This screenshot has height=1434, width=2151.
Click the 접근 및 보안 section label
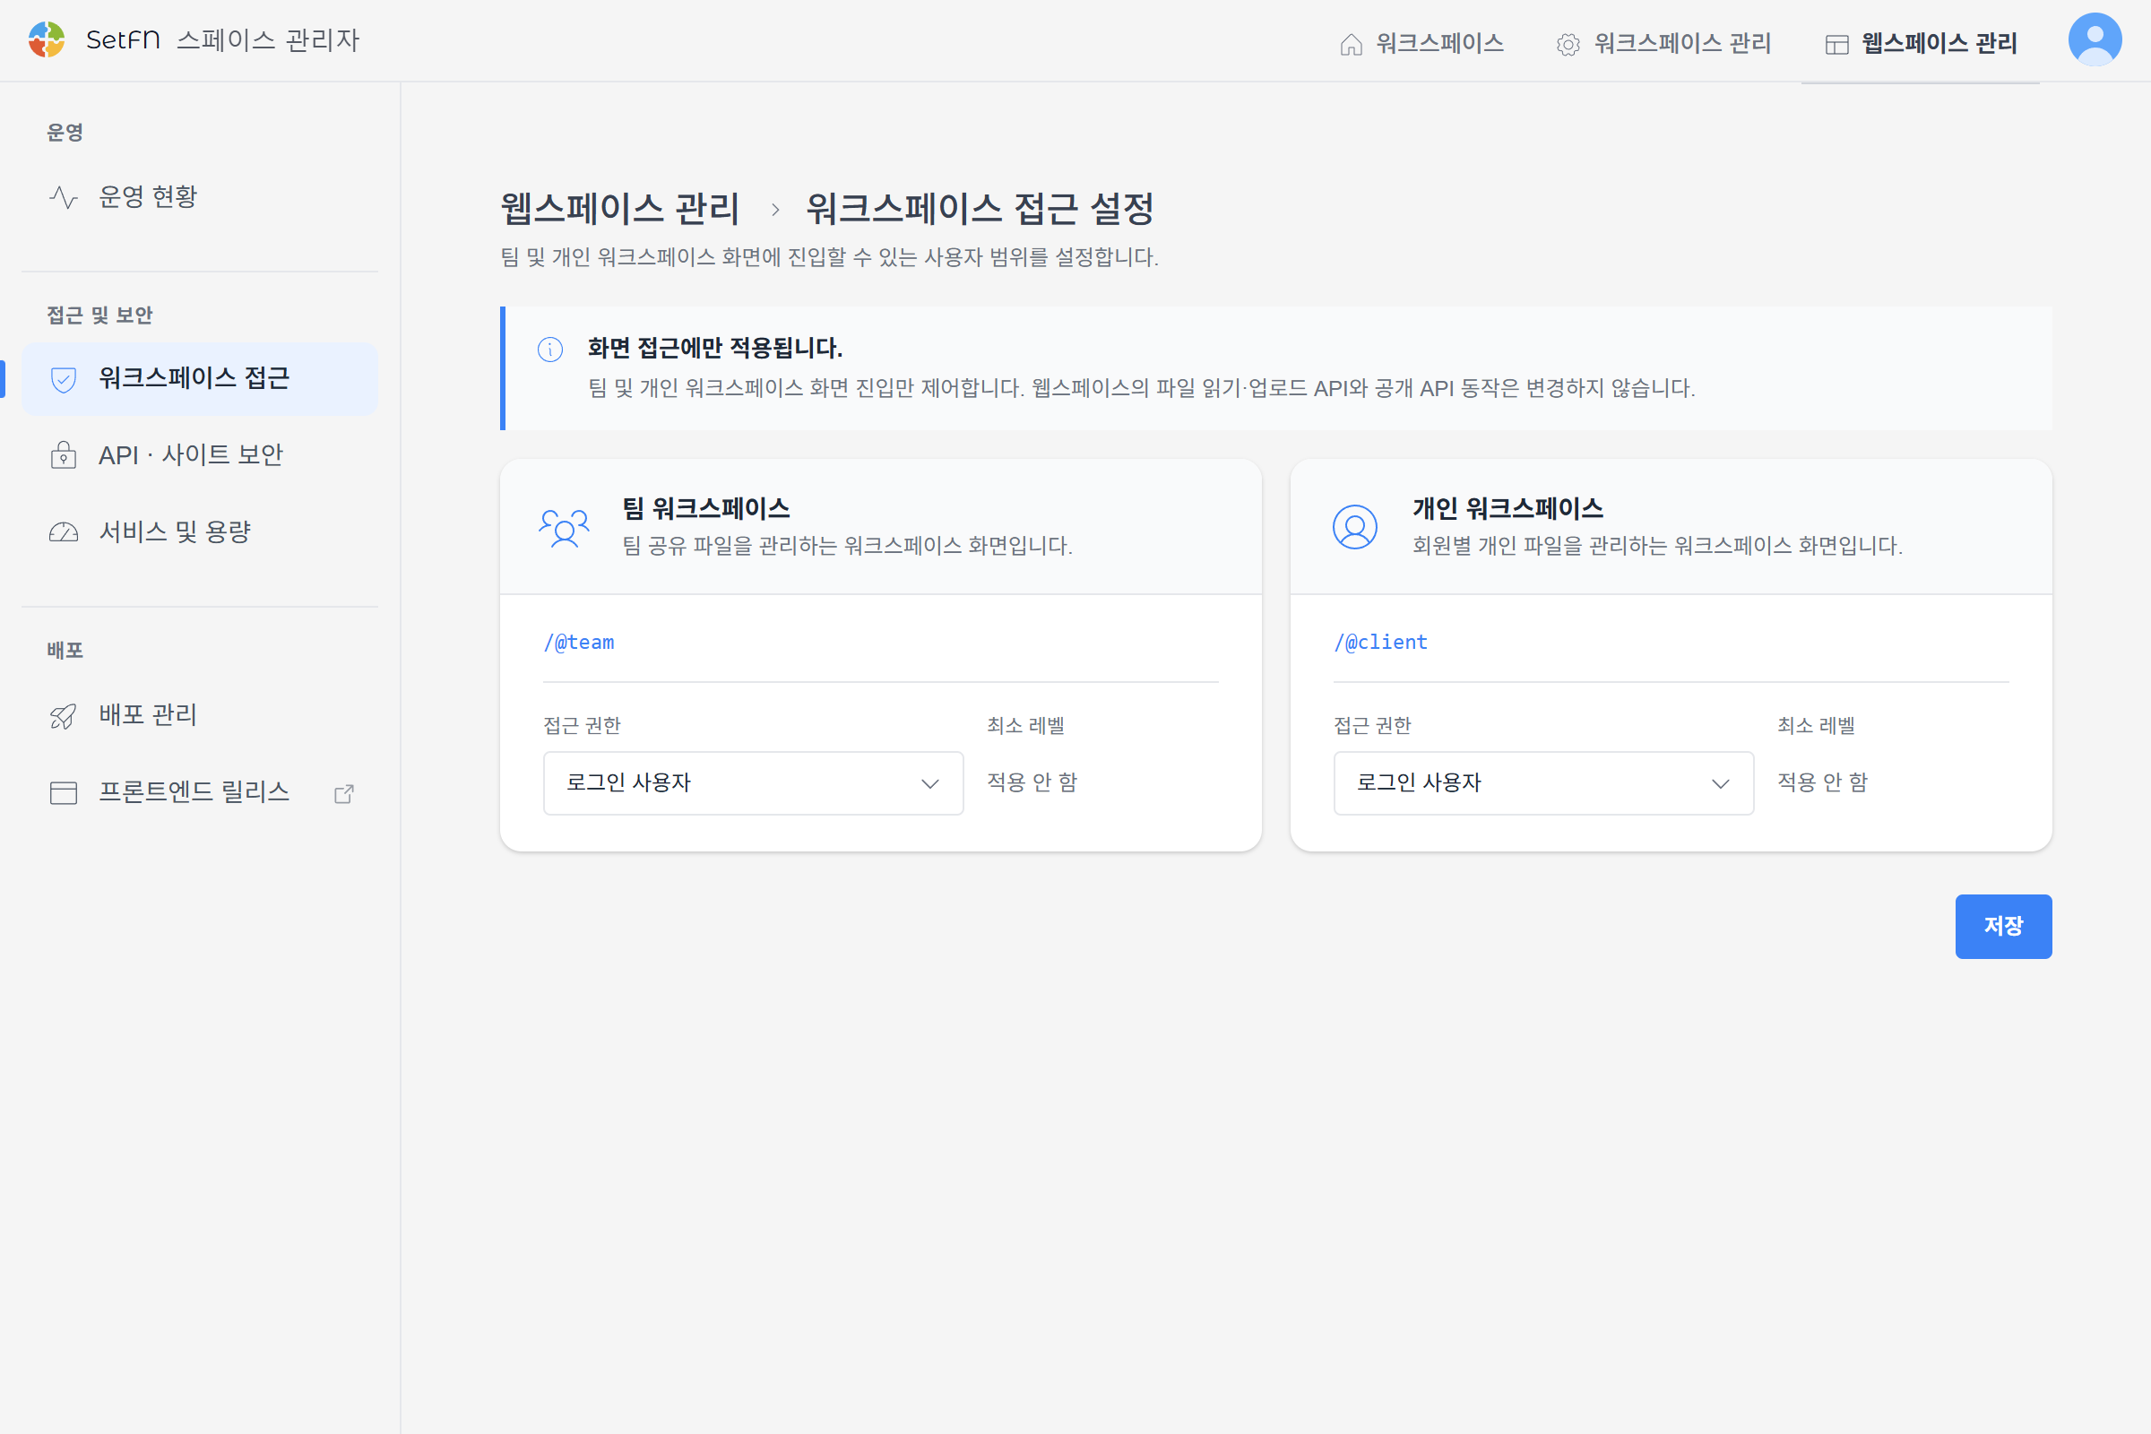pyautogui.click(x=99, y=315)
